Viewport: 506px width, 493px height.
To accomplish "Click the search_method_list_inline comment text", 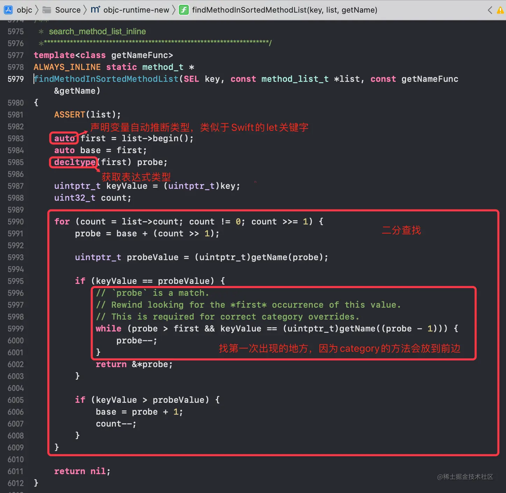I will [x=97, y=31].
